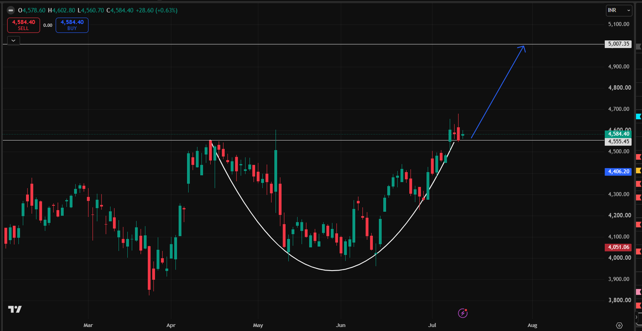The image size is (642, 331).
Task: Click the Open value 4,578.60
Action: point(35,10)
